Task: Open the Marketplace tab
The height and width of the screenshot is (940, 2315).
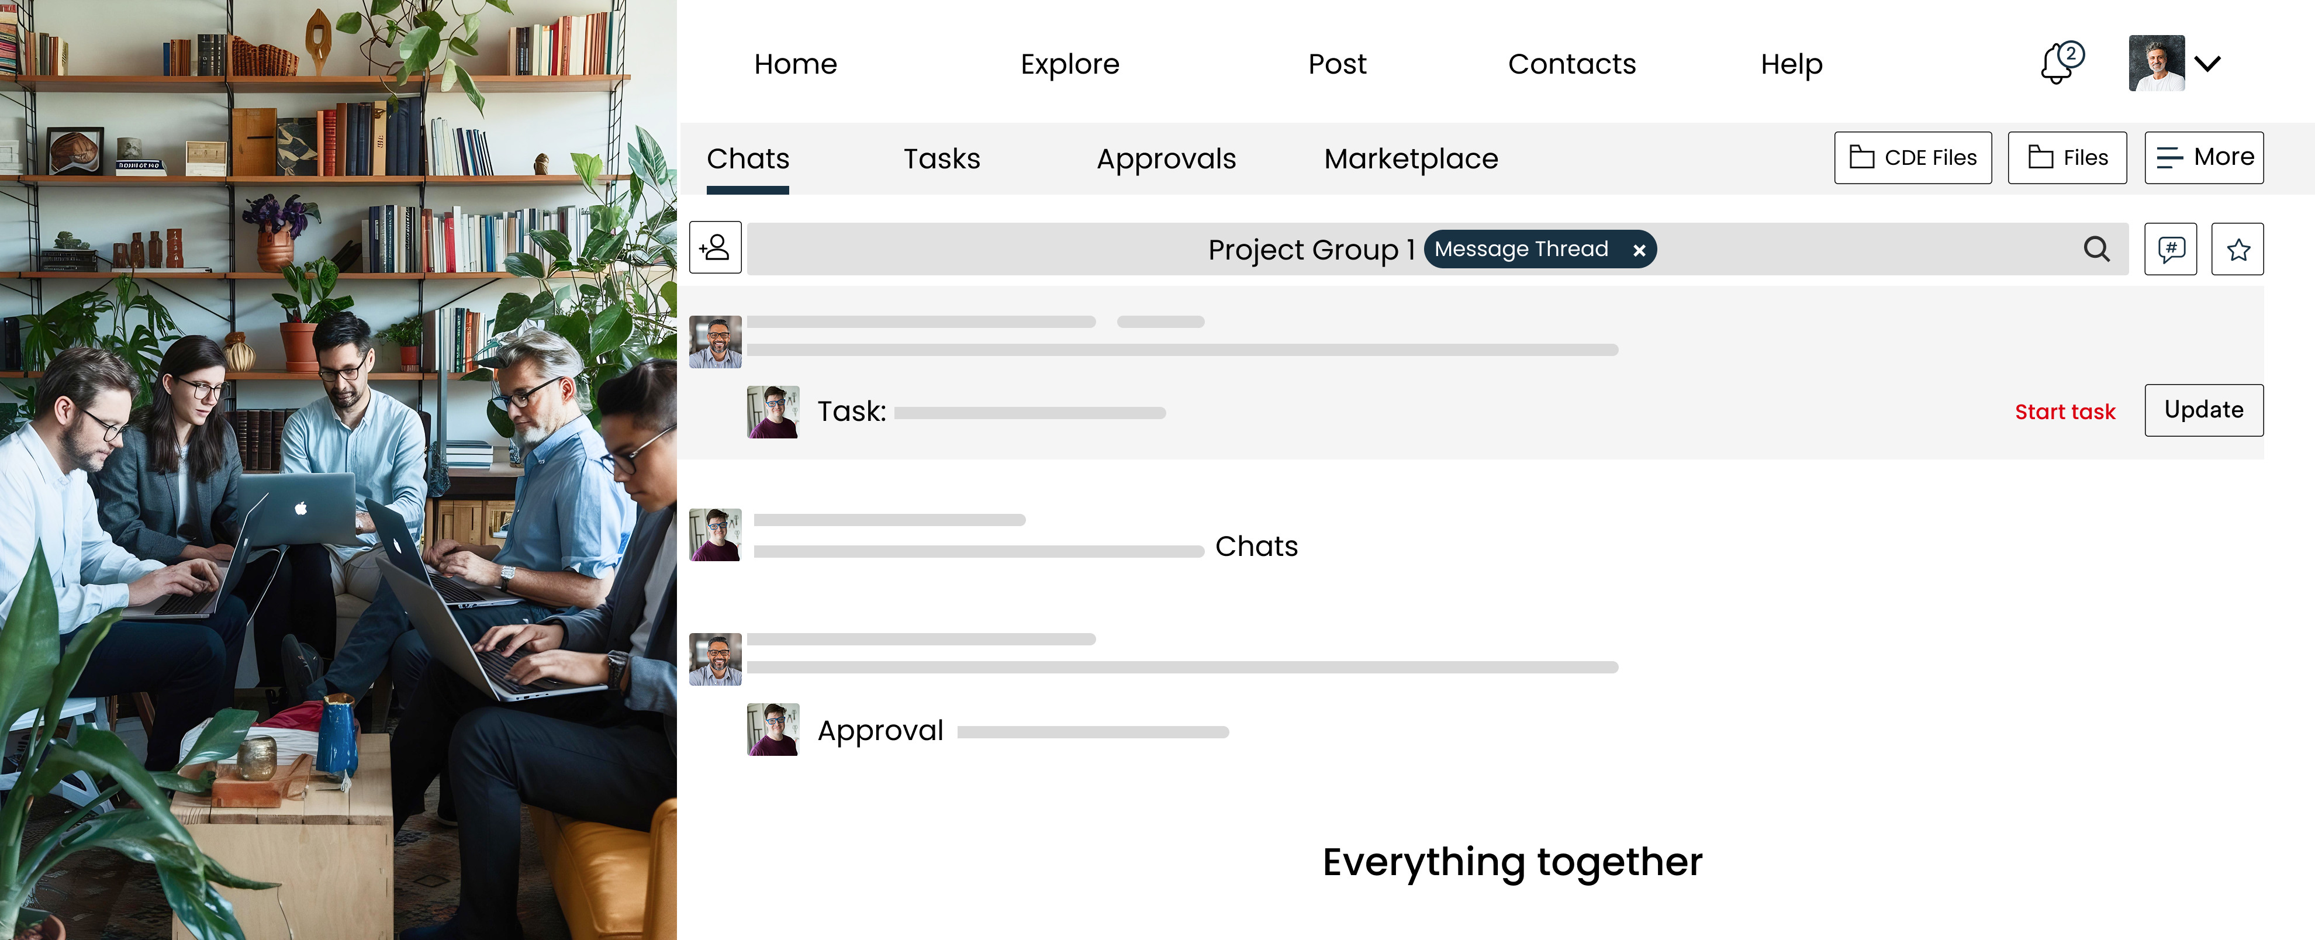Action: coord(1410,159)
